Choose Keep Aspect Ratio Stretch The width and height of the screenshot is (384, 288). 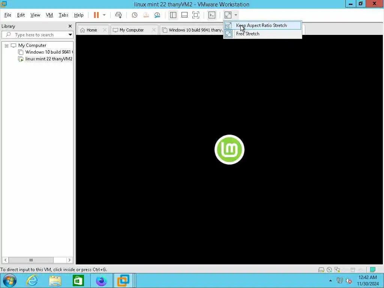pyautogui.click(x=263, y=25)
